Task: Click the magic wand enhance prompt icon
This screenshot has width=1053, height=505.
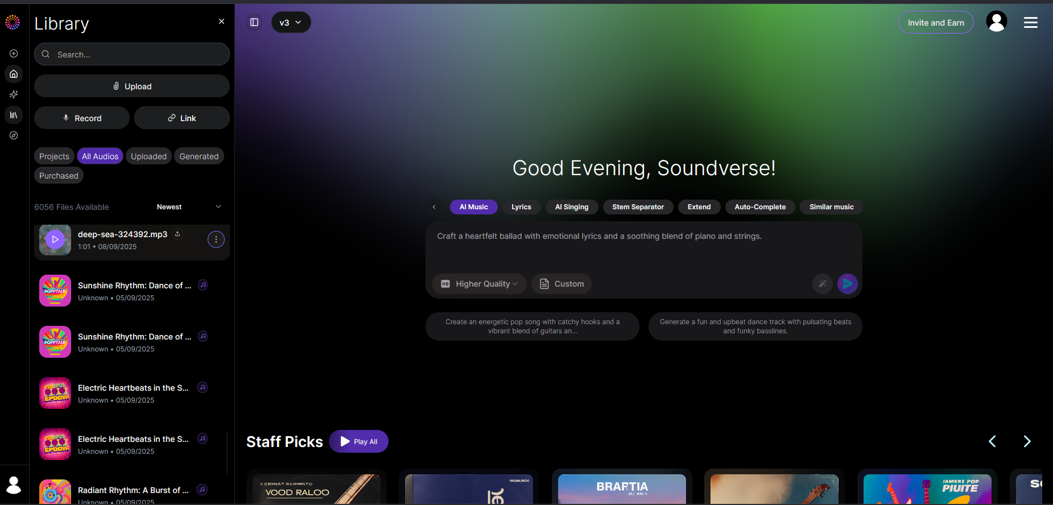Action: click(823, 283)
